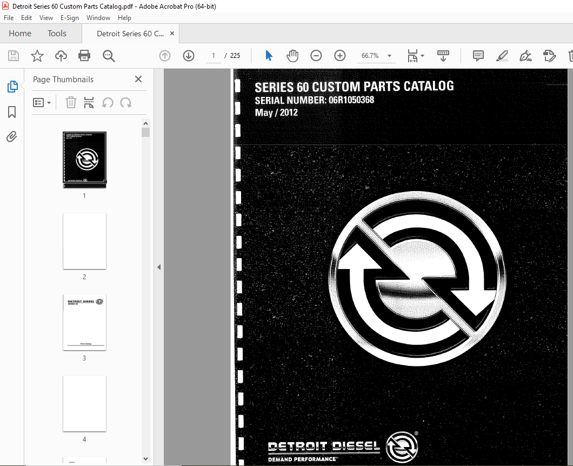Open the Bookmarks sidebar panel

[12, 112]
